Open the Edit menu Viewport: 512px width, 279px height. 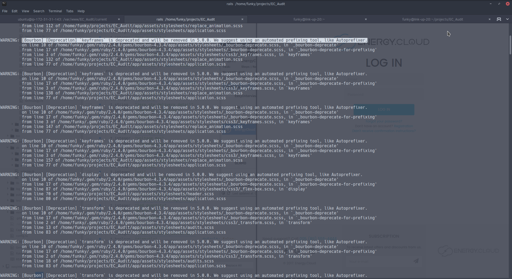click(x=15, y=11)
